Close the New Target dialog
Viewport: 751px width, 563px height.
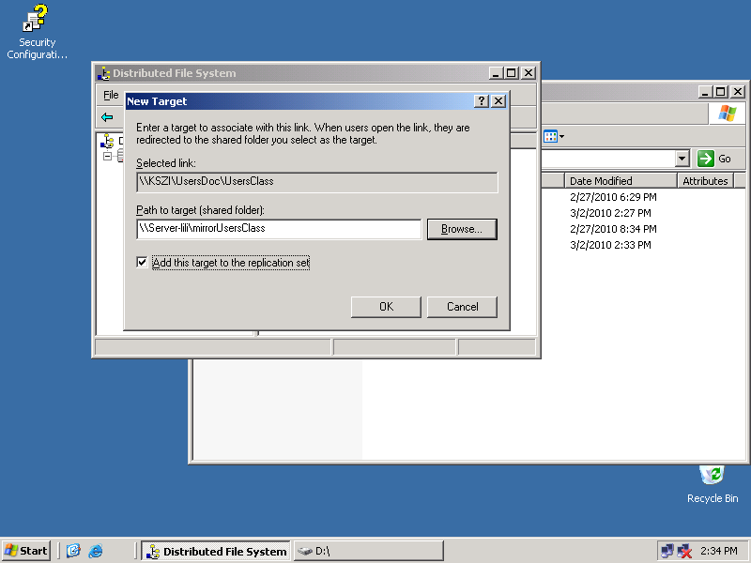coord(498,101)
